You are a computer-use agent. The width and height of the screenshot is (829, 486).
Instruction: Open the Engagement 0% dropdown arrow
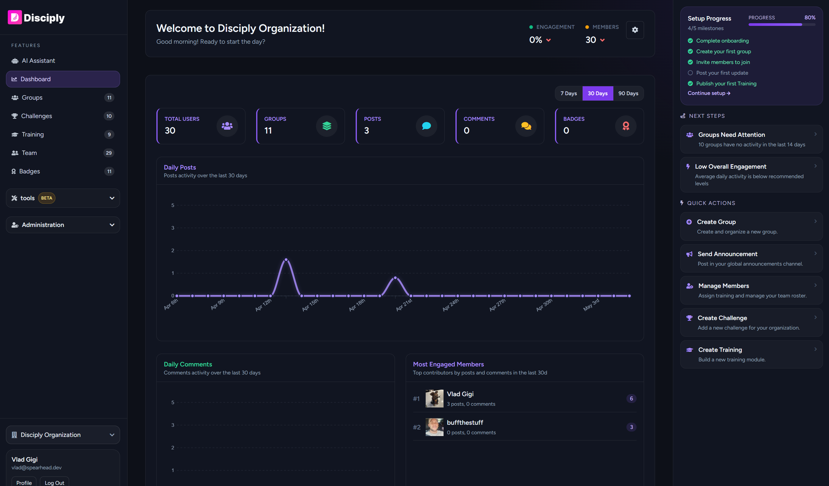tap(548, 40)
